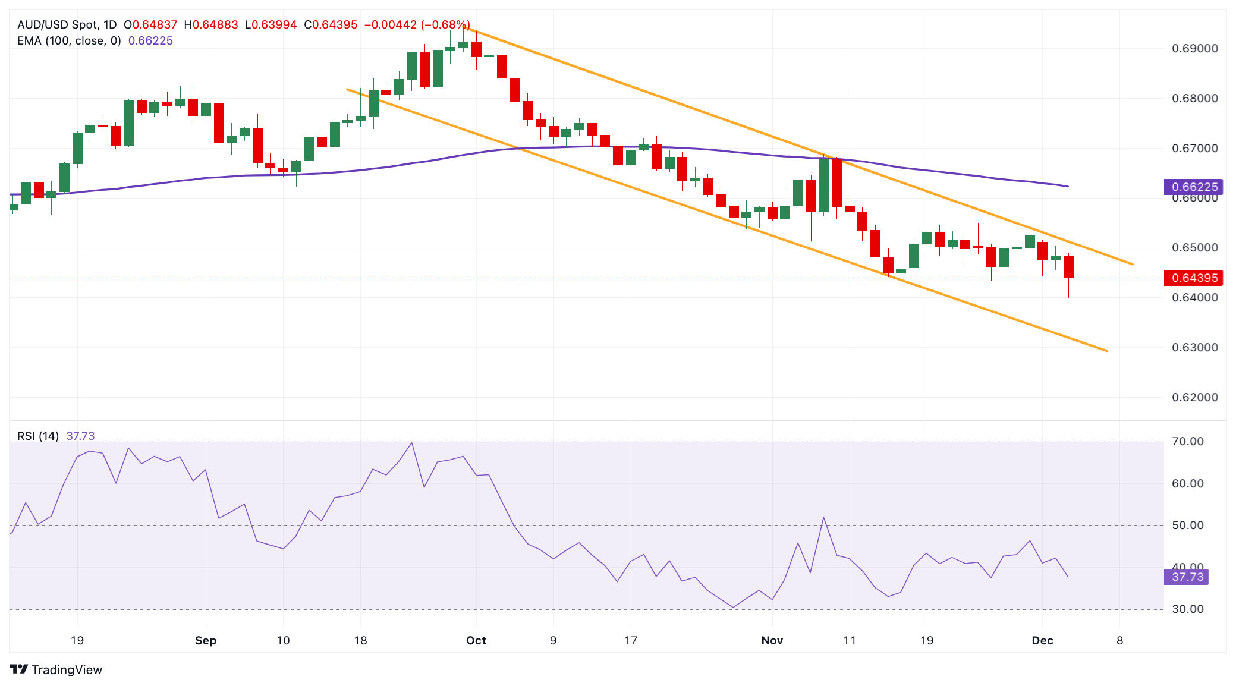The image size is (1236, 686).
Task: Click the purple 37.73 RSI value tag
Action: [x=1187, y=577]
